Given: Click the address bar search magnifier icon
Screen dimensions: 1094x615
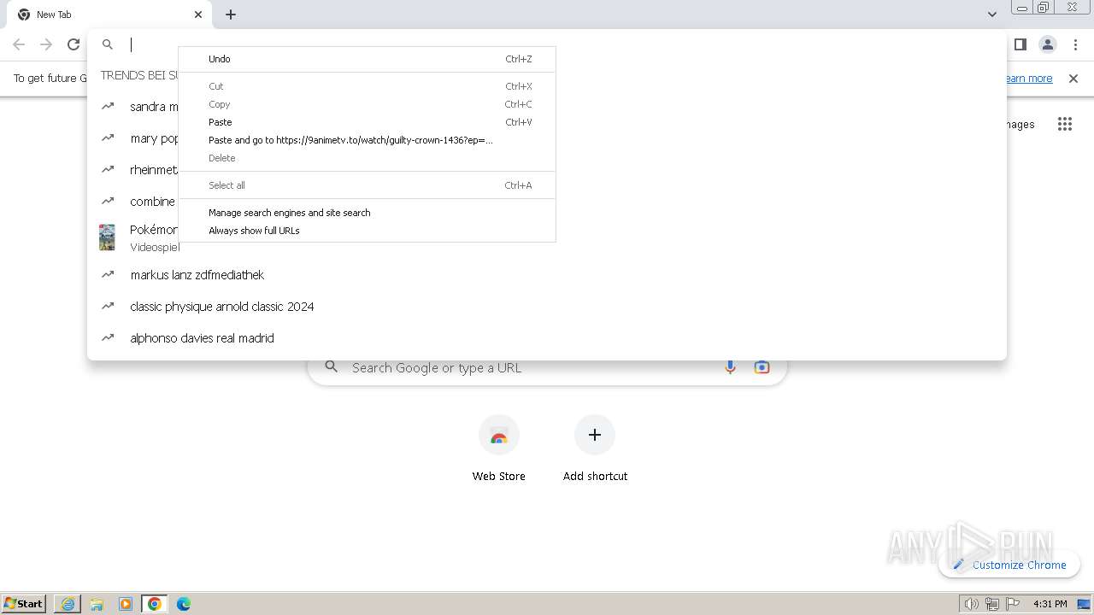Looking at the screenshot, I should pyautogui.click(x=108, y=44).
